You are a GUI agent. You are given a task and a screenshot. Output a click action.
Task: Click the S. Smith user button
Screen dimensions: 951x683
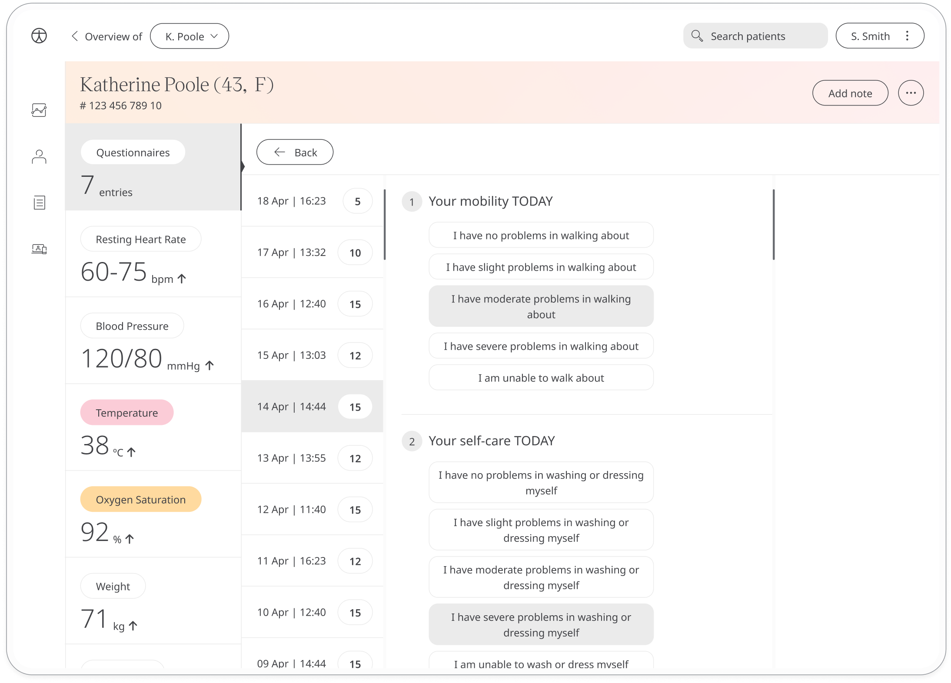pos(880,36)
